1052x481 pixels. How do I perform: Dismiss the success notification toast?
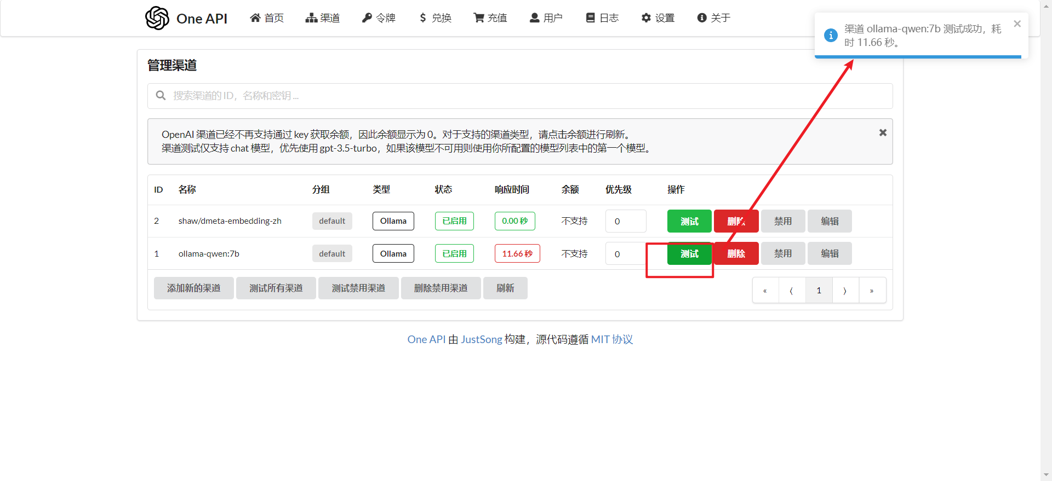(x=1017, y=24)
